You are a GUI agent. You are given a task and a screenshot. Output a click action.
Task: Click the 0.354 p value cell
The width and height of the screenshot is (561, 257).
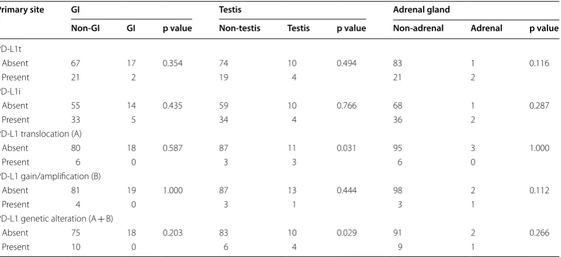173,63
